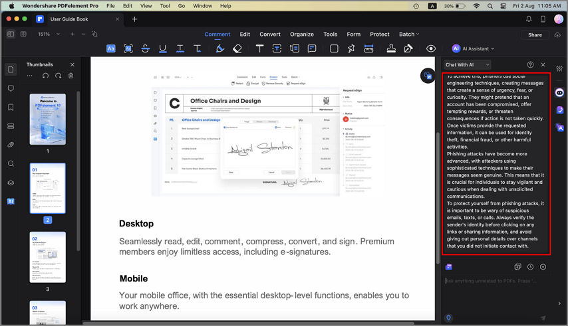568x326 pixels.
Task: Open the AI chat help icon
Action: pyautogui.click(x=530, y=64)
